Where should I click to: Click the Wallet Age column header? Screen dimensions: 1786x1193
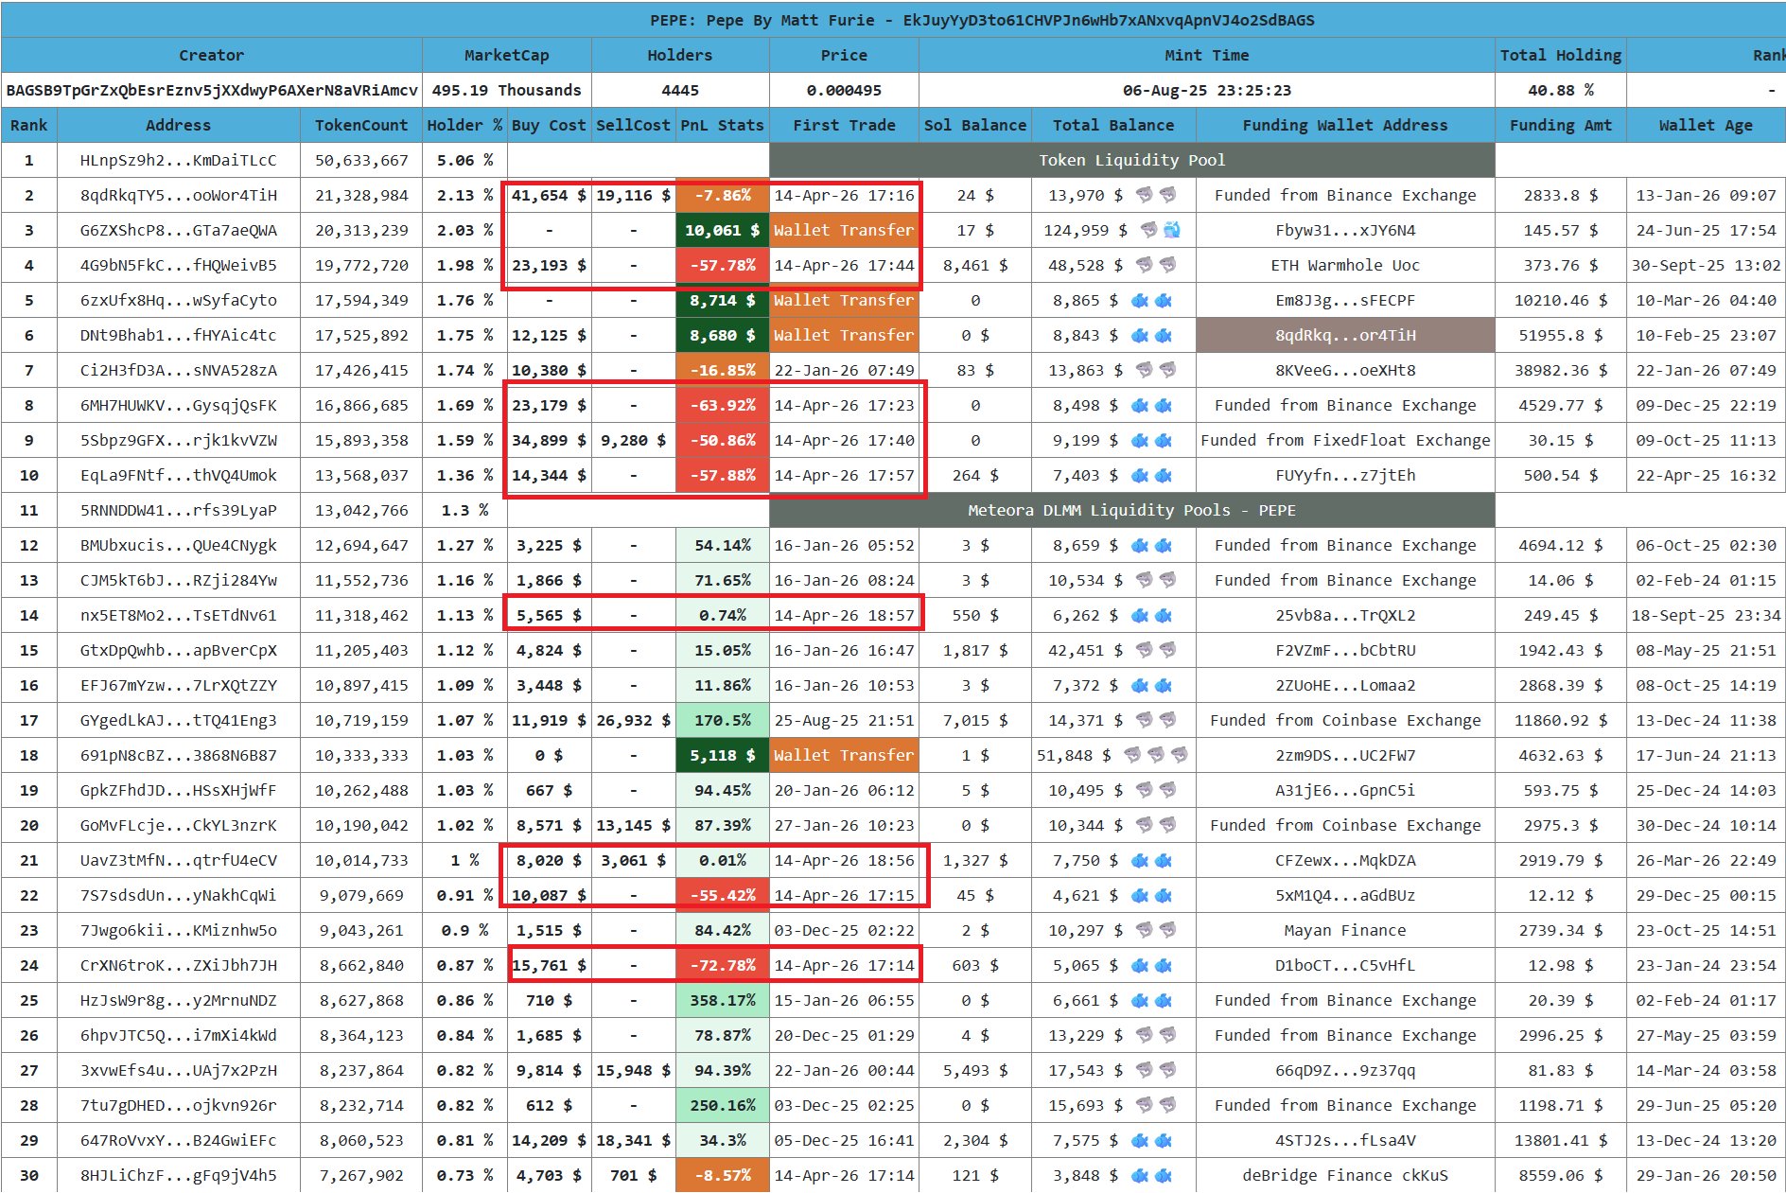tap(1705, 125)
